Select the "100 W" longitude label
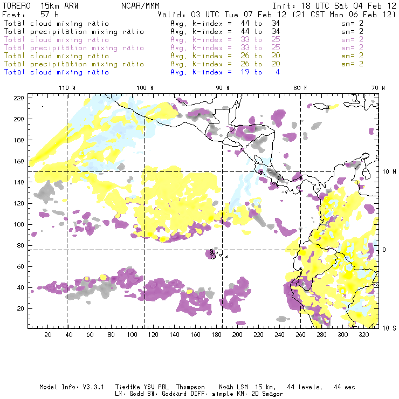 [x=145, y=88]
